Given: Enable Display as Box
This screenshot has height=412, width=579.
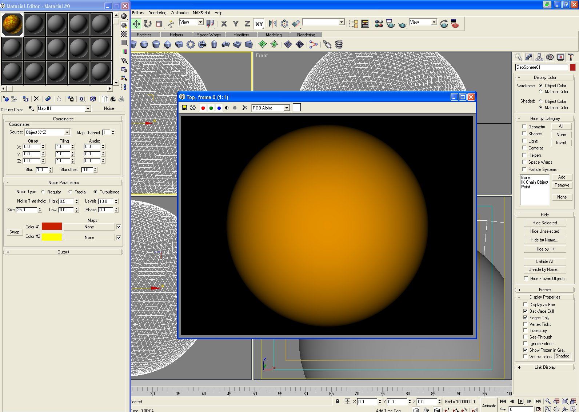Looking at the screenshot, I should pos(525,305).
